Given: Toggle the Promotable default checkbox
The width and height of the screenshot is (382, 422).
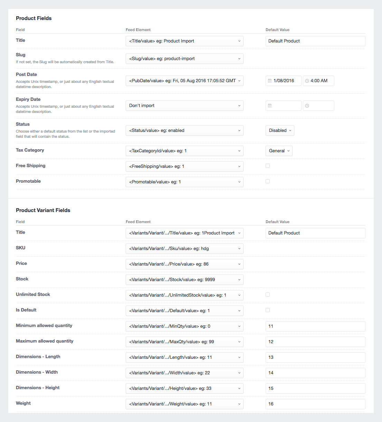Looking at the screenshot, I should click(x=268, y=181).
